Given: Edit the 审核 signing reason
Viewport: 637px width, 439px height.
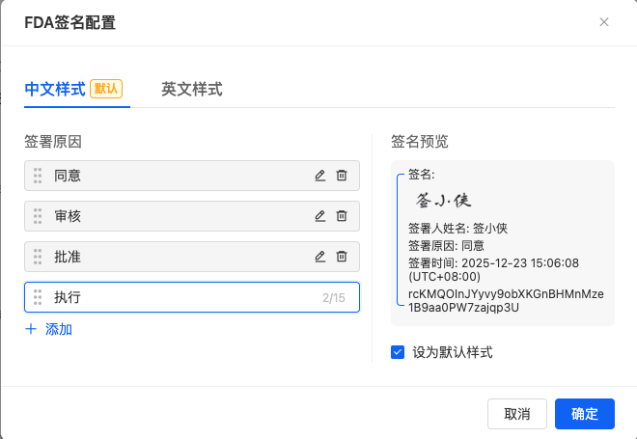Looking at the screenshot, I should 320,216.
